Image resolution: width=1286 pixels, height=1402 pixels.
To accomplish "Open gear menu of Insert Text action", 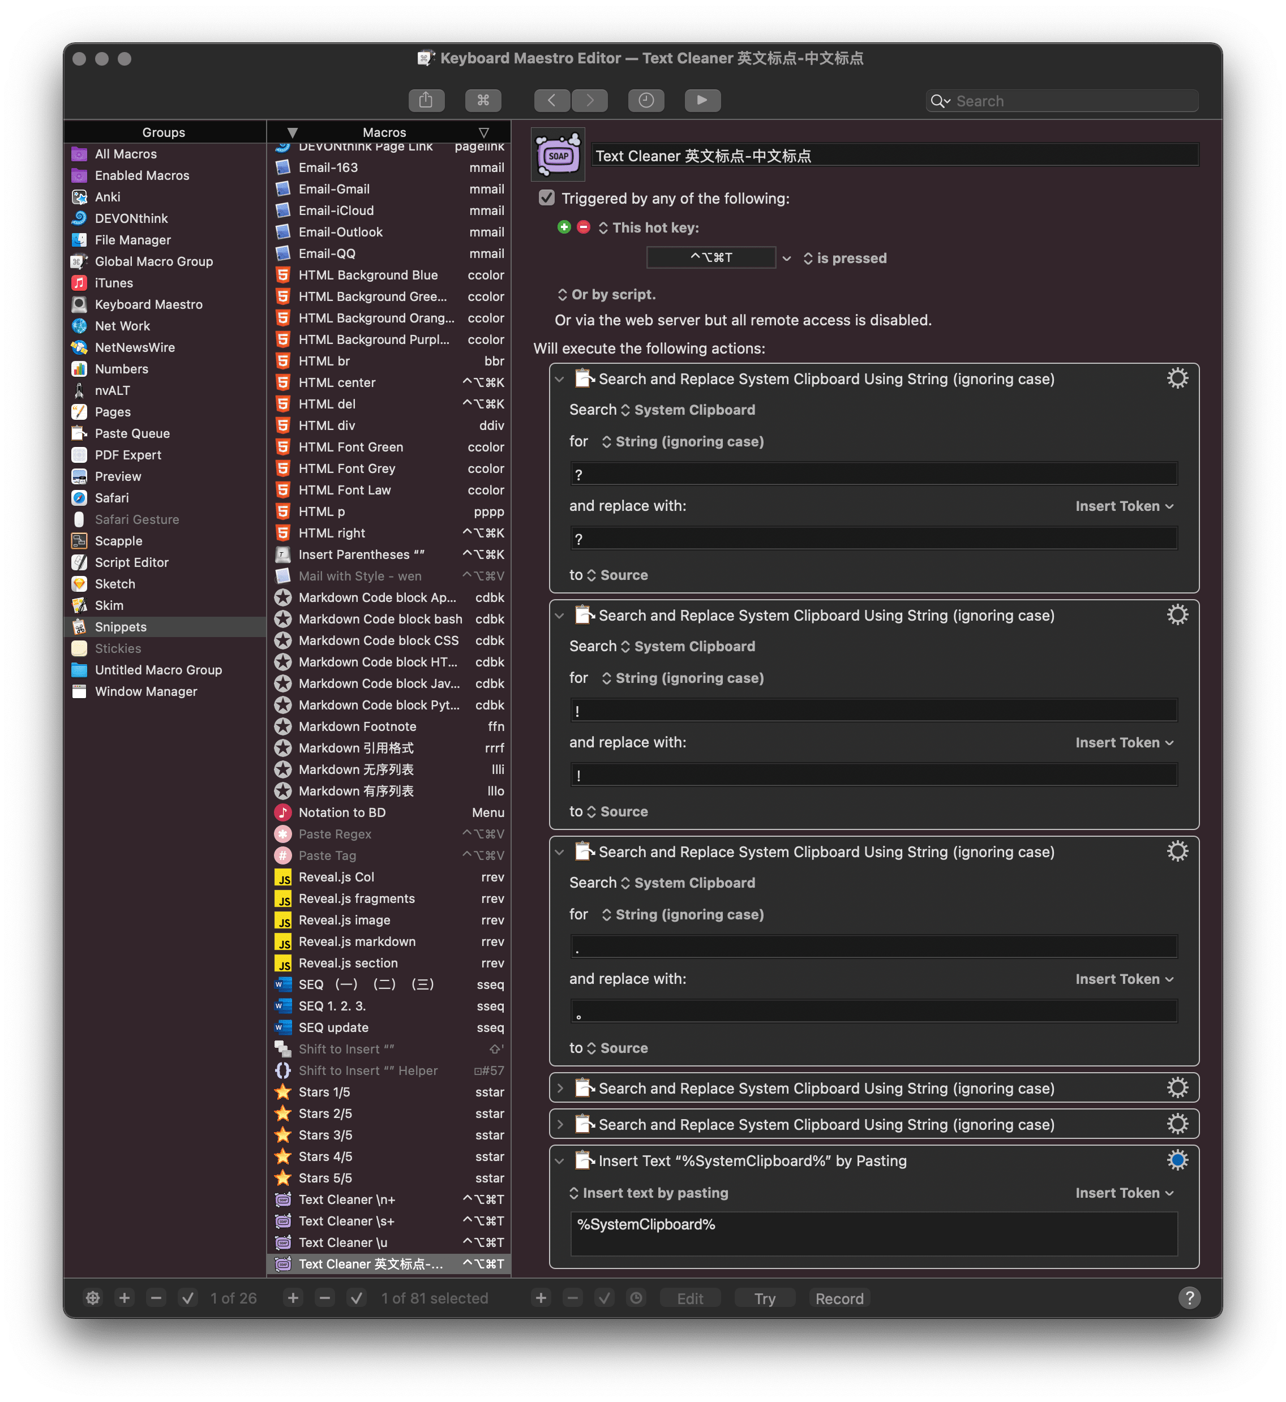I will click(1177, 1160).
